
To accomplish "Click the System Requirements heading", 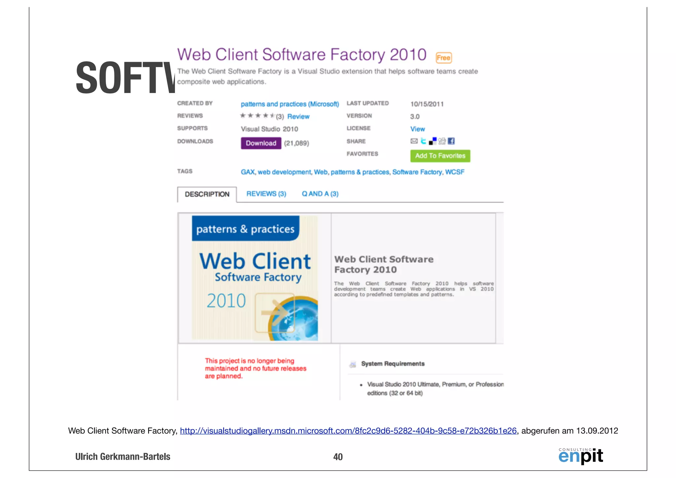I will click(x=393, y=364).
